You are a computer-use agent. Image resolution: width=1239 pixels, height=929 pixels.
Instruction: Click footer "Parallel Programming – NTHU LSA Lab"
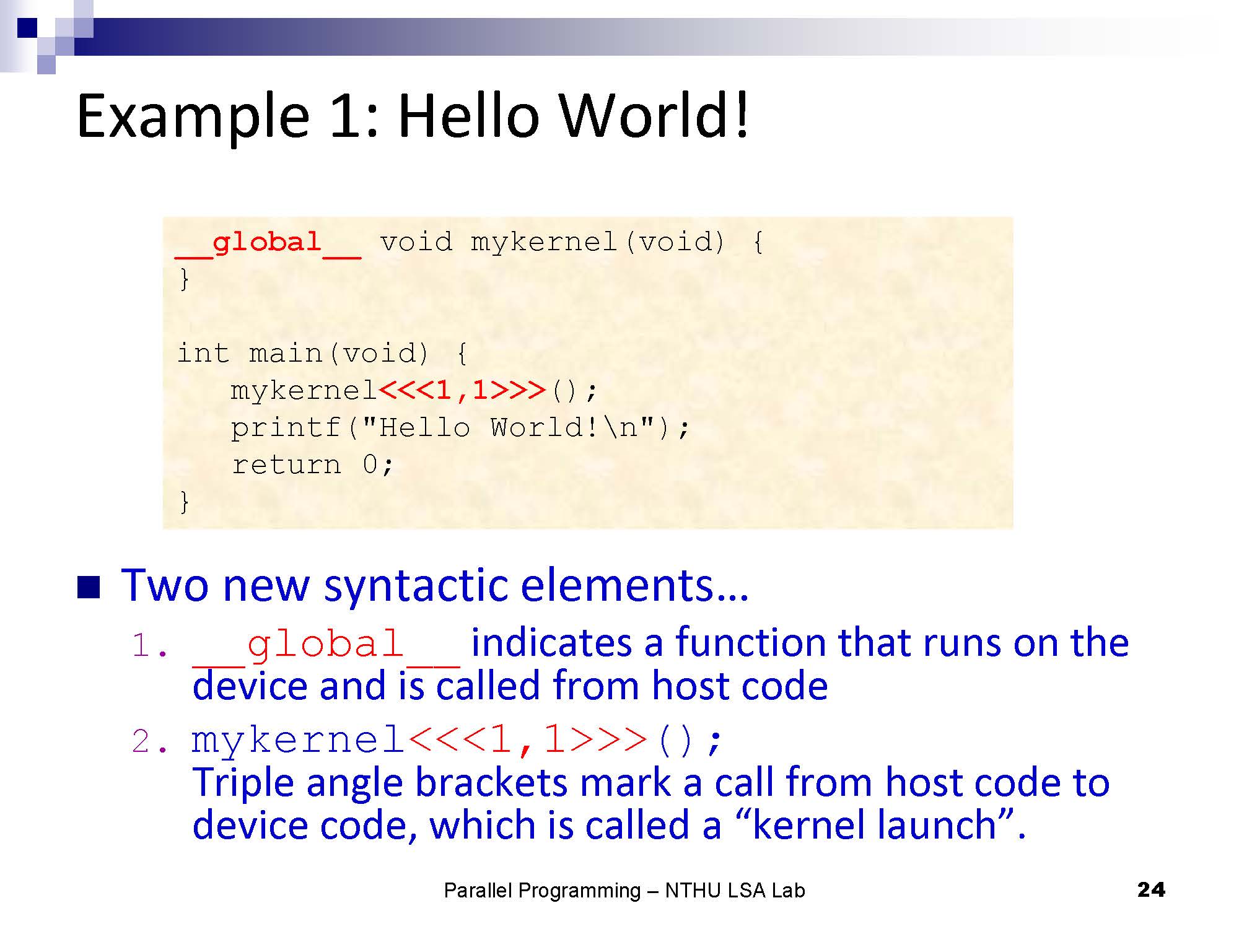click(624, 891)
